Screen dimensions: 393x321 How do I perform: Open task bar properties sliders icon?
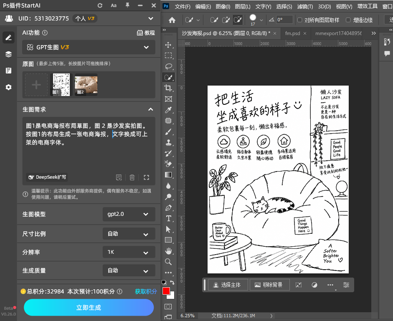click(x=346, y=285)
